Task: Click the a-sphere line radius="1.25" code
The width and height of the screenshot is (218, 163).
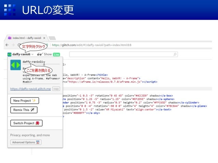Action: tap(110, 99)
